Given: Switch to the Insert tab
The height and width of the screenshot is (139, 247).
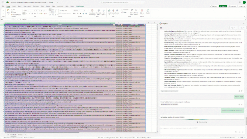Looking at the screenshot, I should point(14,6).
